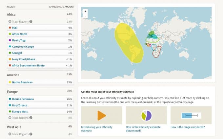Click the yellow Native American color swatch
The width and height of the screenshot is (223, 139).
pos(10,82)
